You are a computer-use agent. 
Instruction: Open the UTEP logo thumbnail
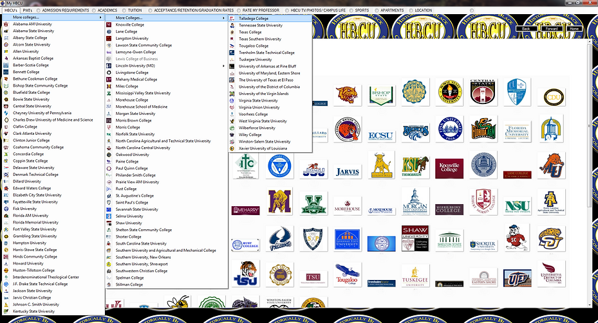click(517, 278)
